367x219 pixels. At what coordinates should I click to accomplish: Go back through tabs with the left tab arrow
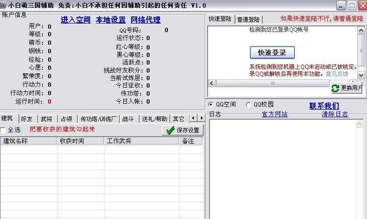(x=193, y=118)
